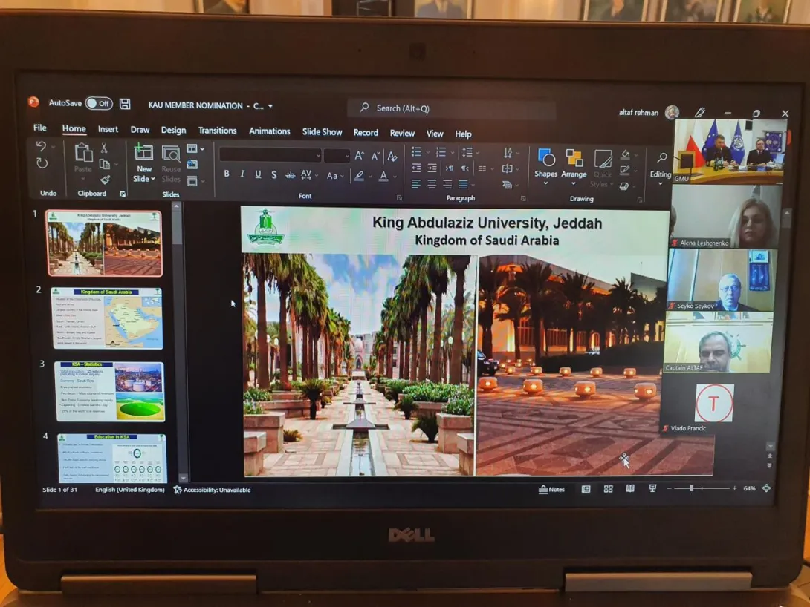Viewport: 810px width, 607px height.
Task: Click the Undo arrow
Action: [42, 147]
